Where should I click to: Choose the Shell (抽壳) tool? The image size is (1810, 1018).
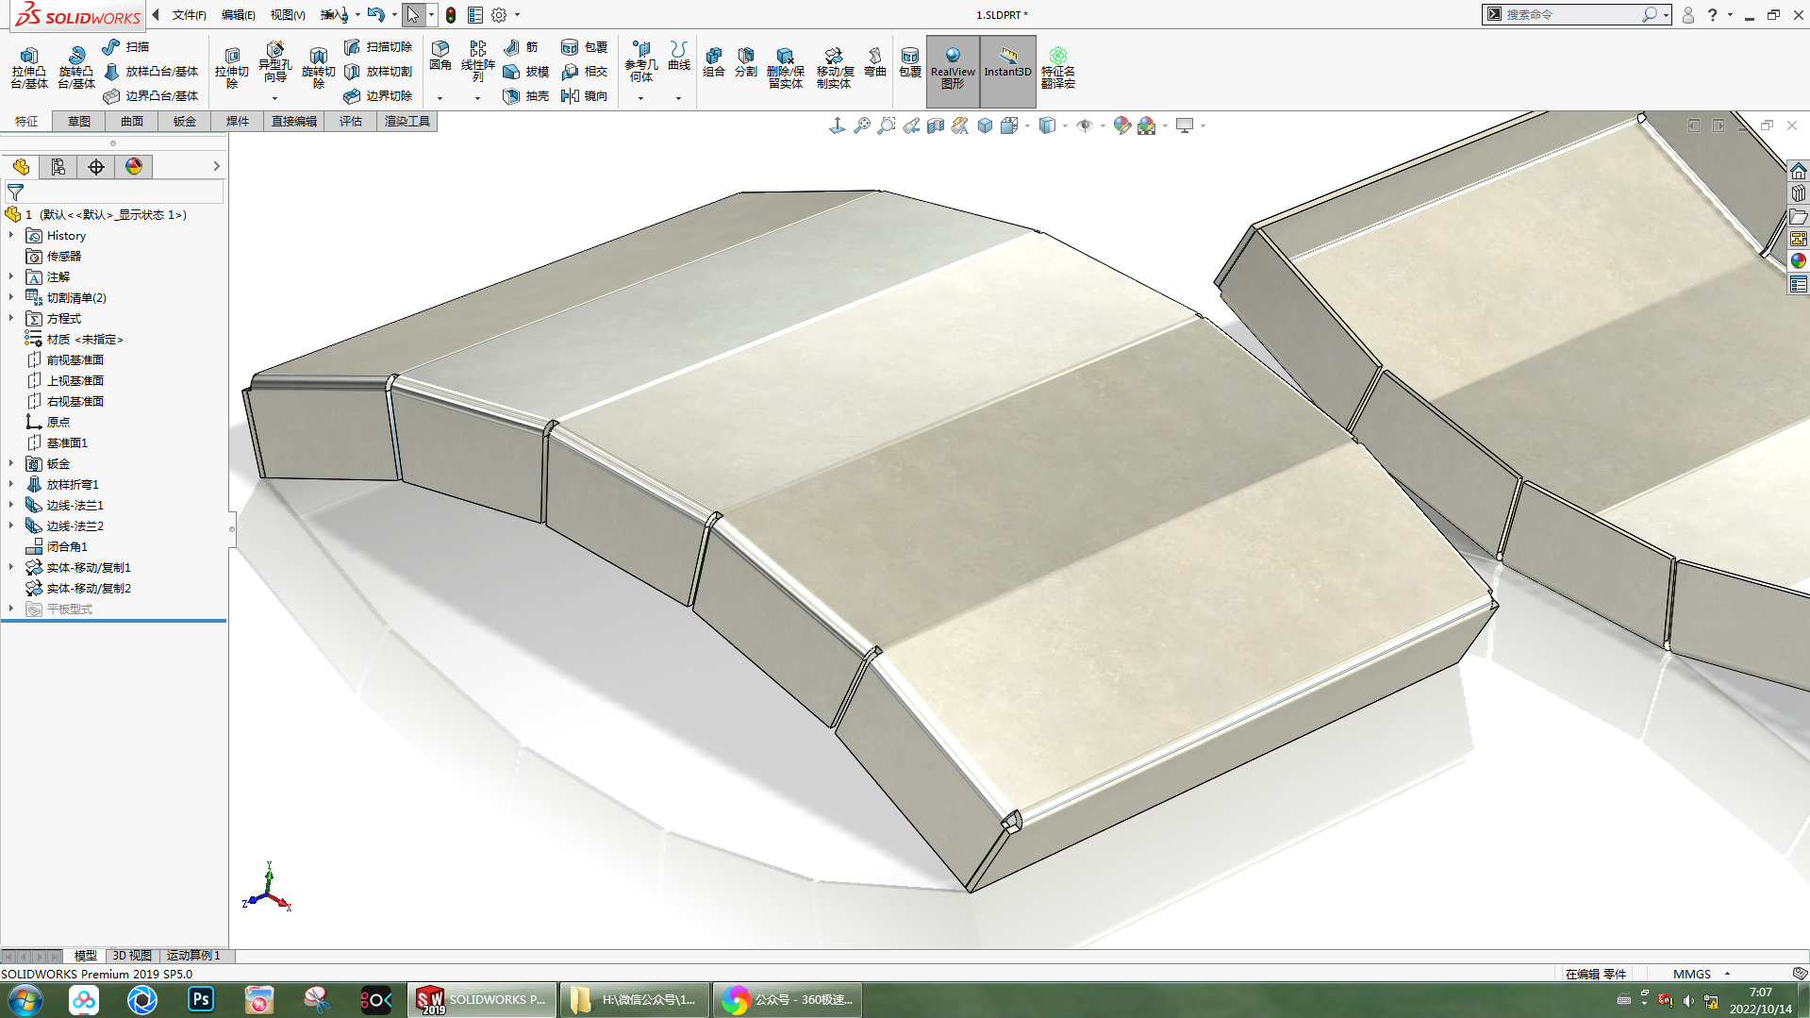[x=526, y=95]
